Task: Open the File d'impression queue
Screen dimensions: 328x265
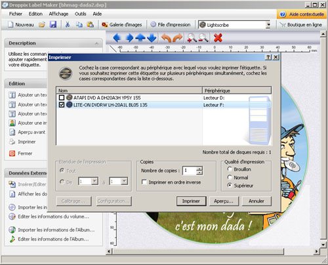Action: pyautogui.click(x=171, y=25)
